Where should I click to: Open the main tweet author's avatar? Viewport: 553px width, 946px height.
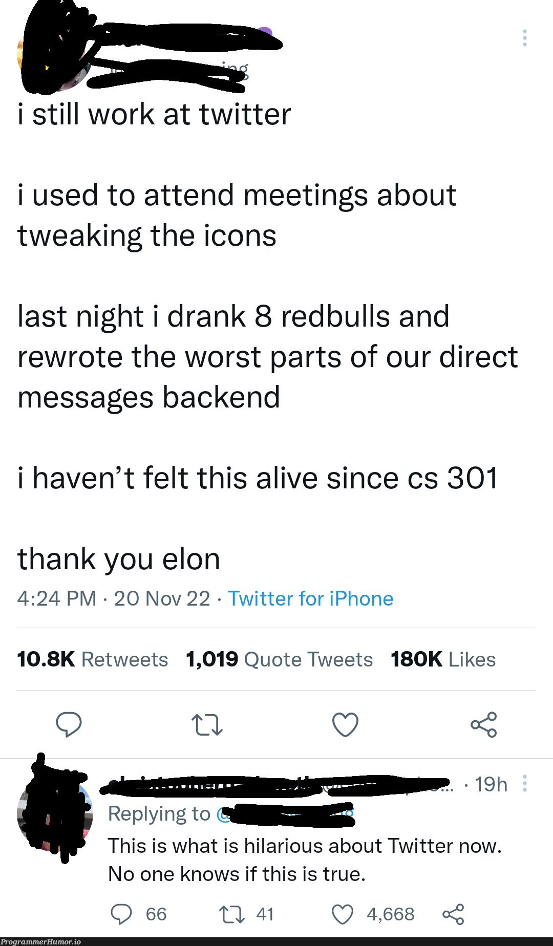click(x=54, y=56)
